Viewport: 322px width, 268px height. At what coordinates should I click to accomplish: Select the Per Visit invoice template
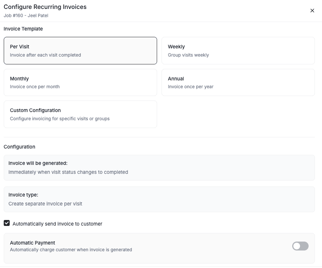click(x=80, y=51)
